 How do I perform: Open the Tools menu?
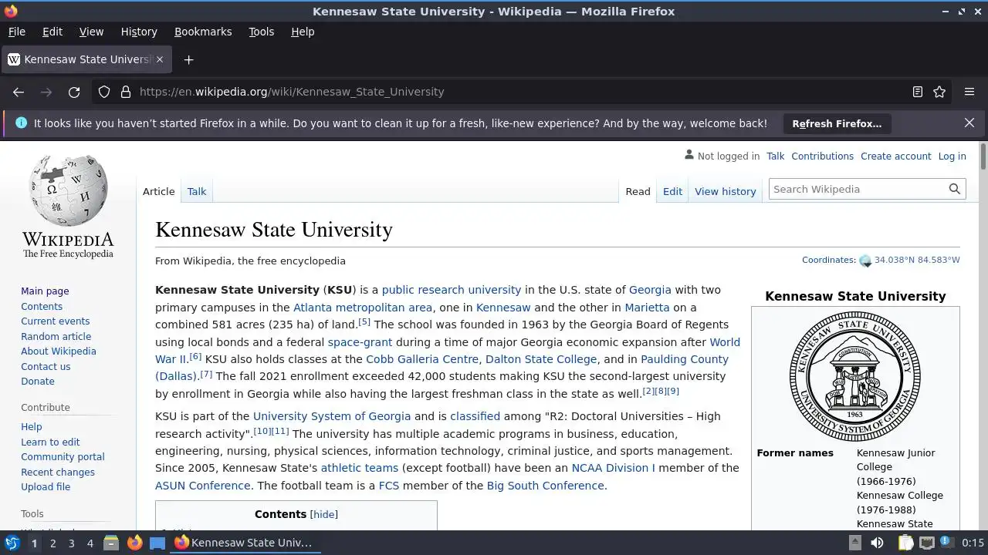click(261, 32)
